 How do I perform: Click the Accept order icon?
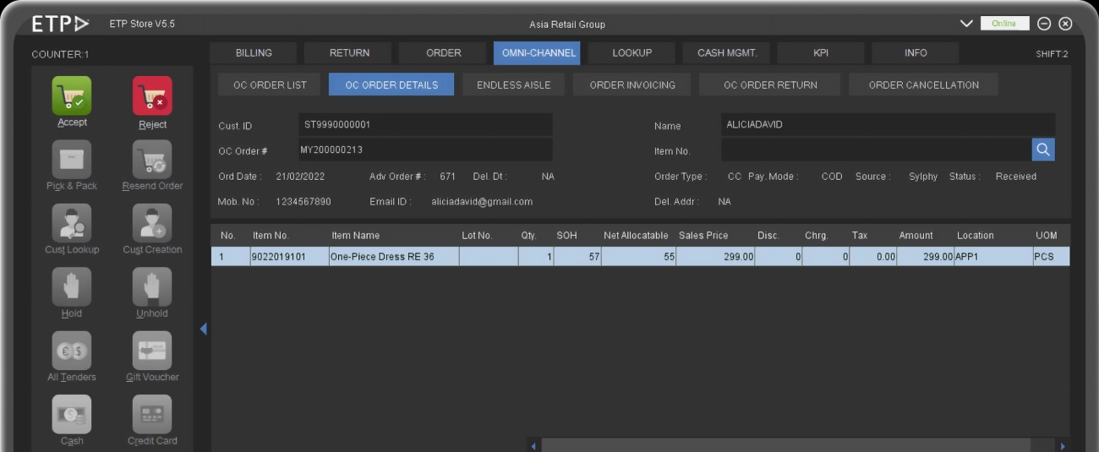[72, 95]
